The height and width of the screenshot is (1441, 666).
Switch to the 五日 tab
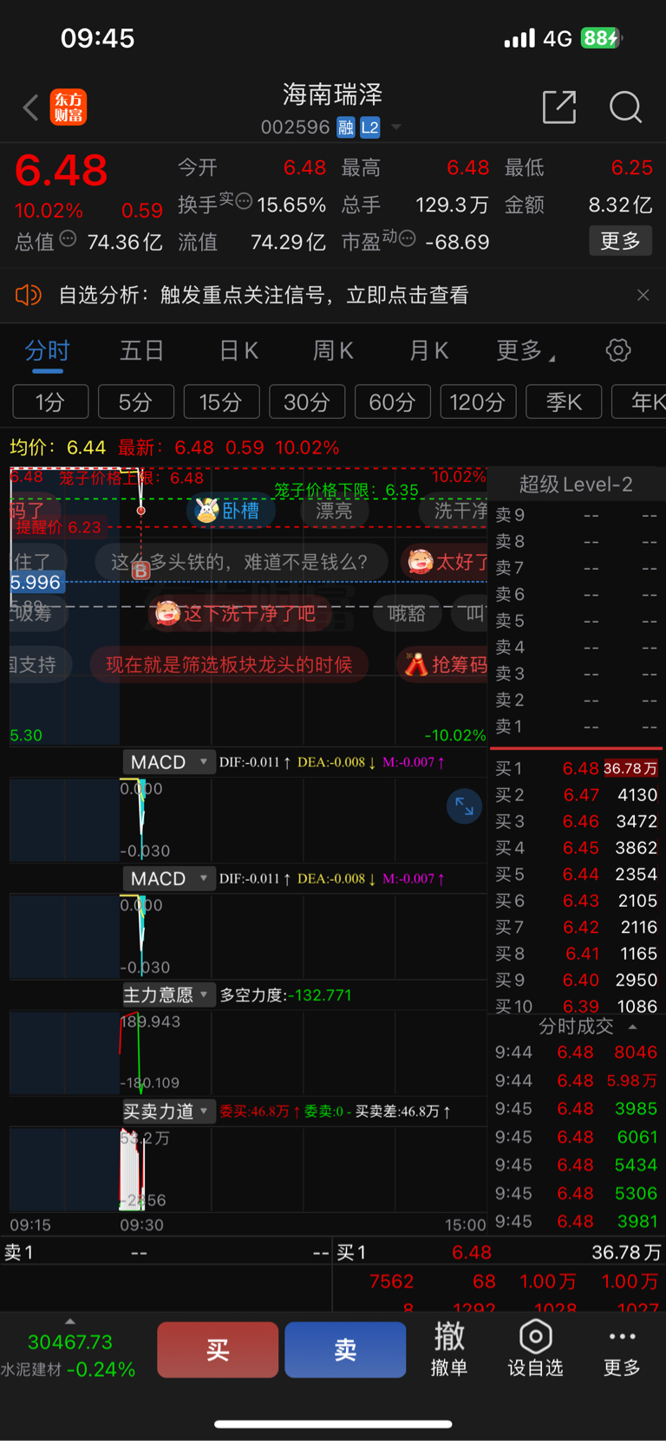(141, 351)
